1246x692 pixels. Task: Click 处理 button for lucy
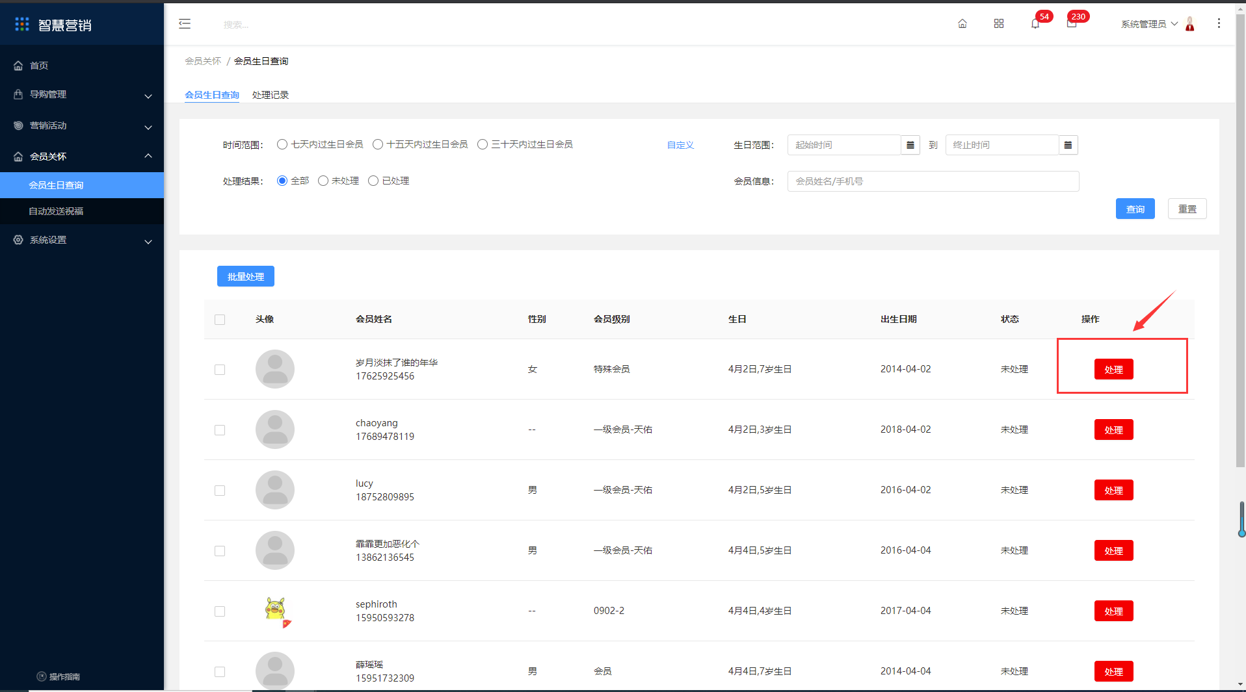[x=1114, y=490]
